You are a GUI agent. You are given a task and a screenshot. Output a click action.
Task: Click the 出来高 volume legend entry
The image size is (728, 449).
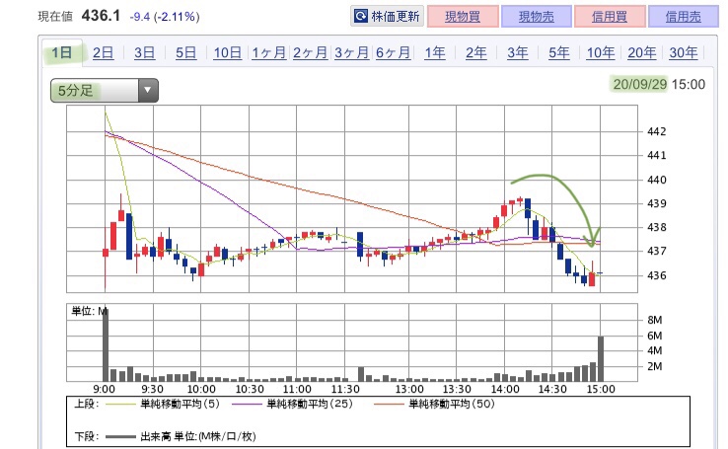181,436
